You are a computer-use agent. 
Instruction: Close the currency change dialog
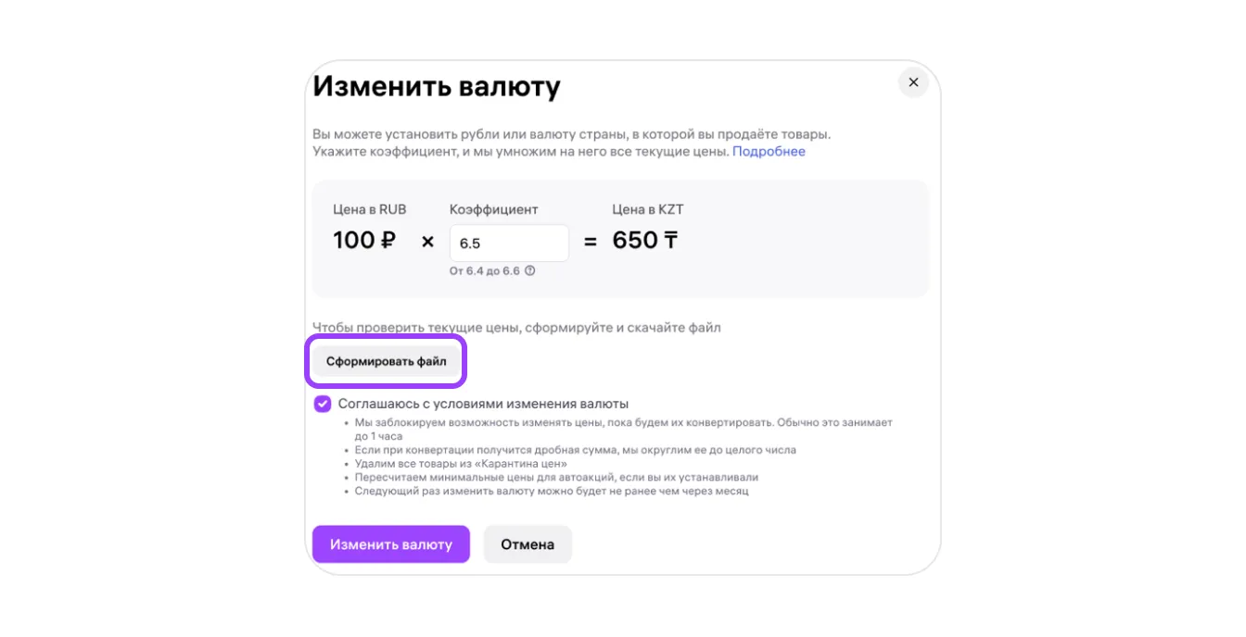click(x=913, y=82)
